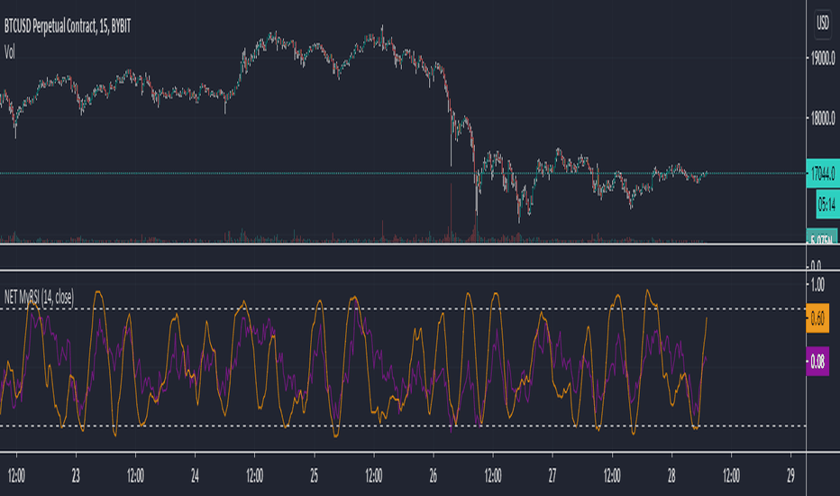The width and height of the screenshot is (840, 496).
Task: Select date 26 on time axis
Action: [434, 475]
